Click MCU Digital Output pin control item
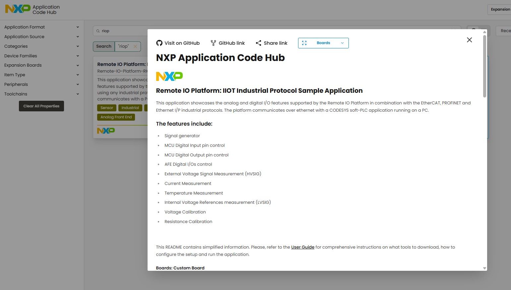Viewport: 511px width, 290px height. (x=196, y=155)
